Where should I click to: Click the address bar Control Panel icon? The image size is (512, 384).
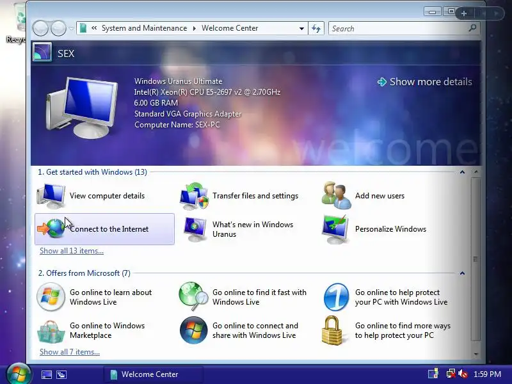[x=83, y=28]
